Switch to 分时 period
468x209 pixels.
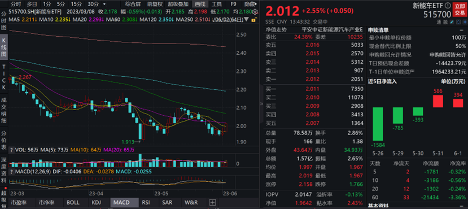[x=15, y=4]
